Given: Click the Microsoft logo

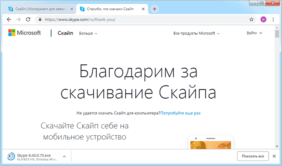Looking at the screenshot, I should (25, 33).
